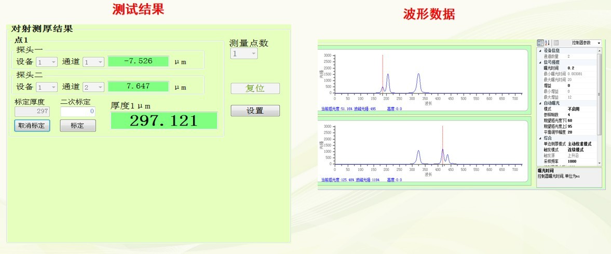Click the categorized view icon in property panel
611x254 pixels.
point(540,43)
